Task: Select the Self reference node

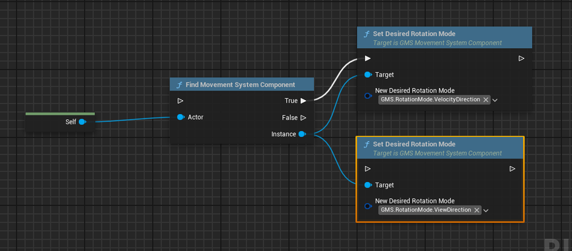Action: (60, 122)
